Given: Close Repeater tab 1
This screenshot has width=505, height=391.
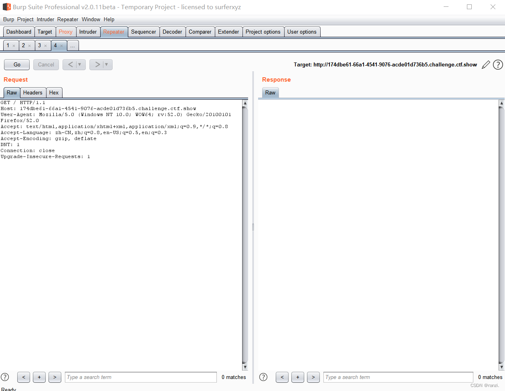Looking at the screenshot, I should [14, 46].
